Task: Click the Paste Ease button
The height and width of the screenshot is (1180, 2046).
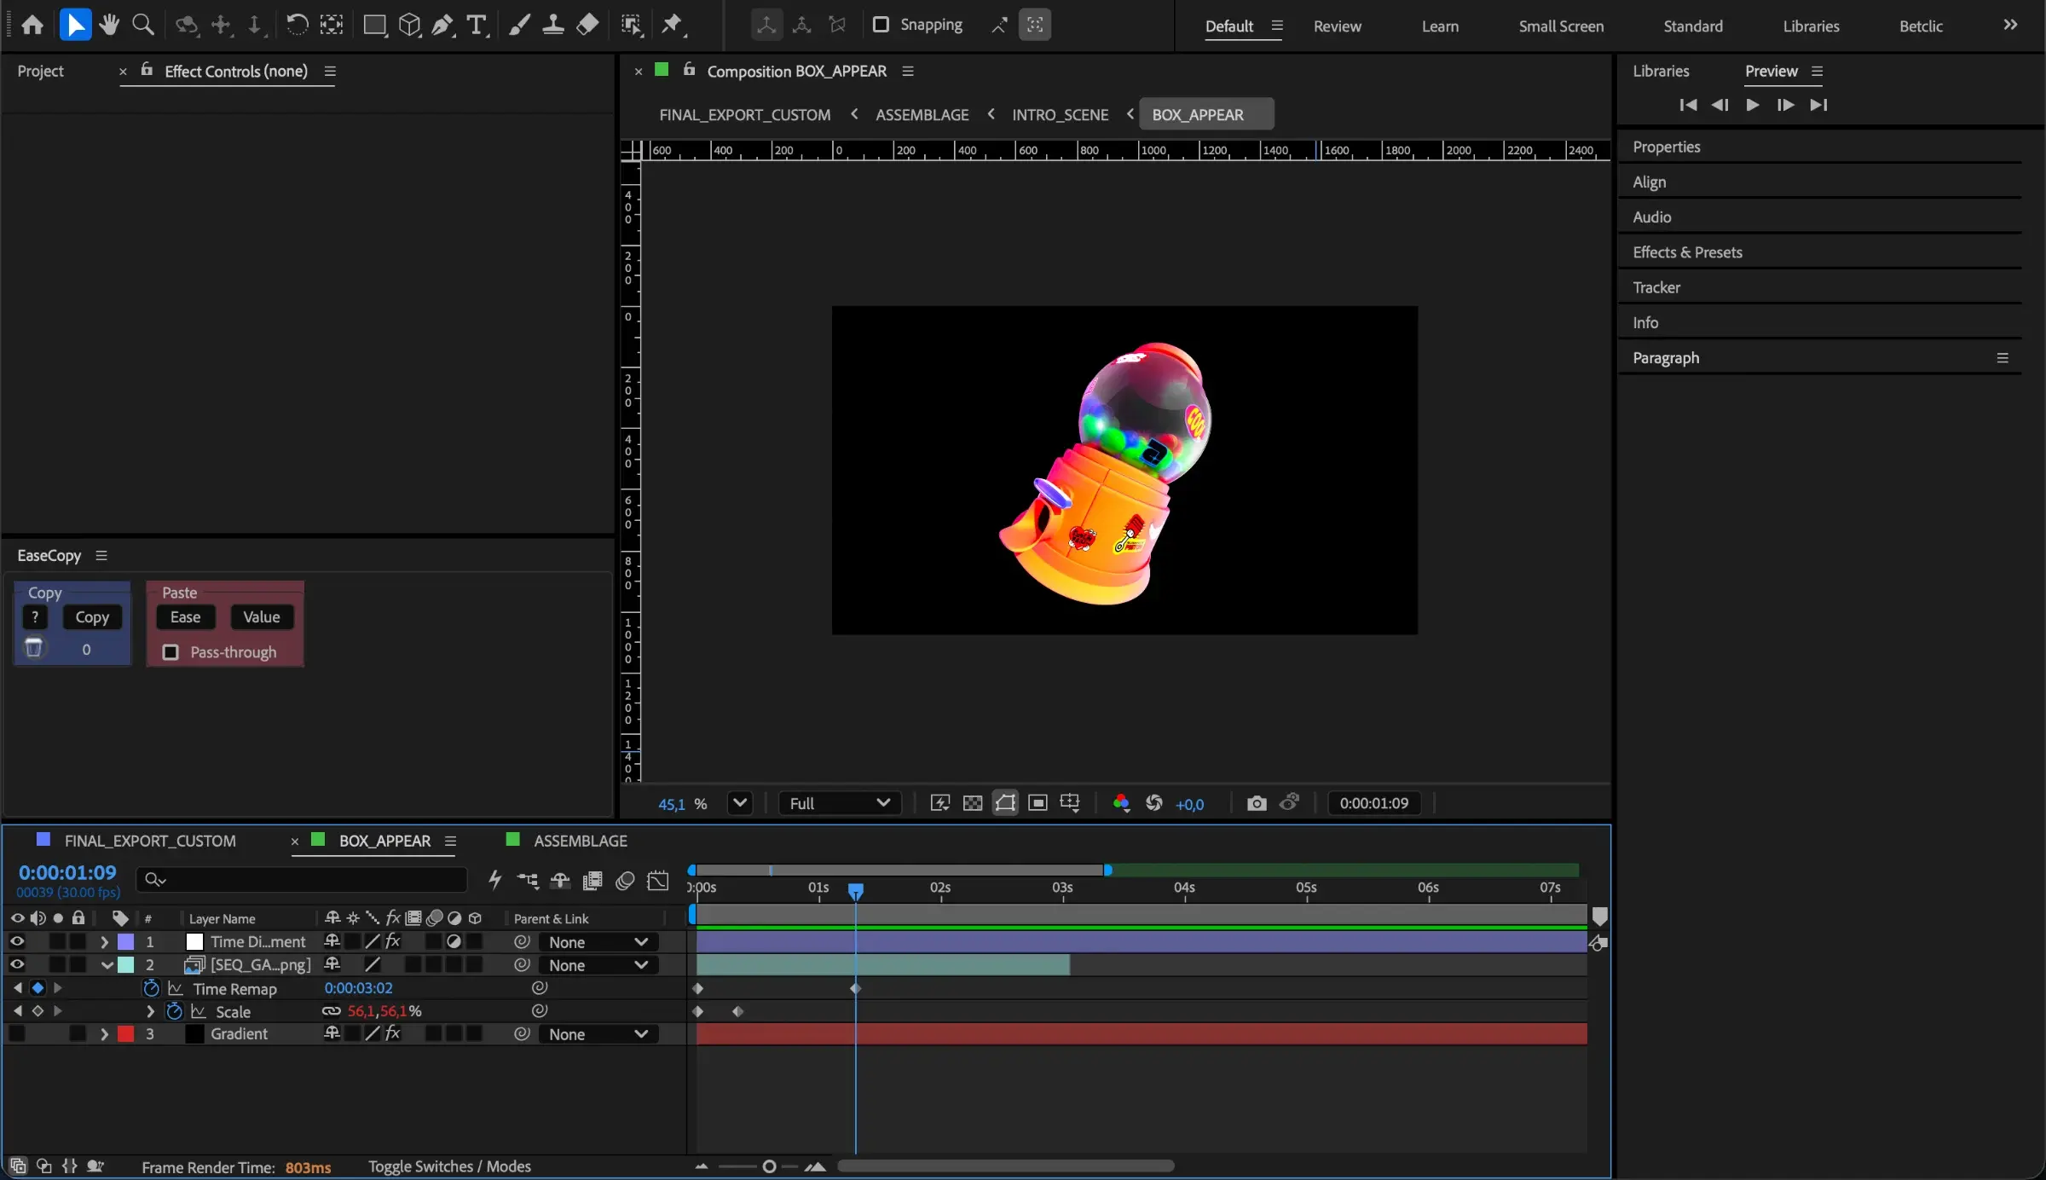Action: [185, 616]
